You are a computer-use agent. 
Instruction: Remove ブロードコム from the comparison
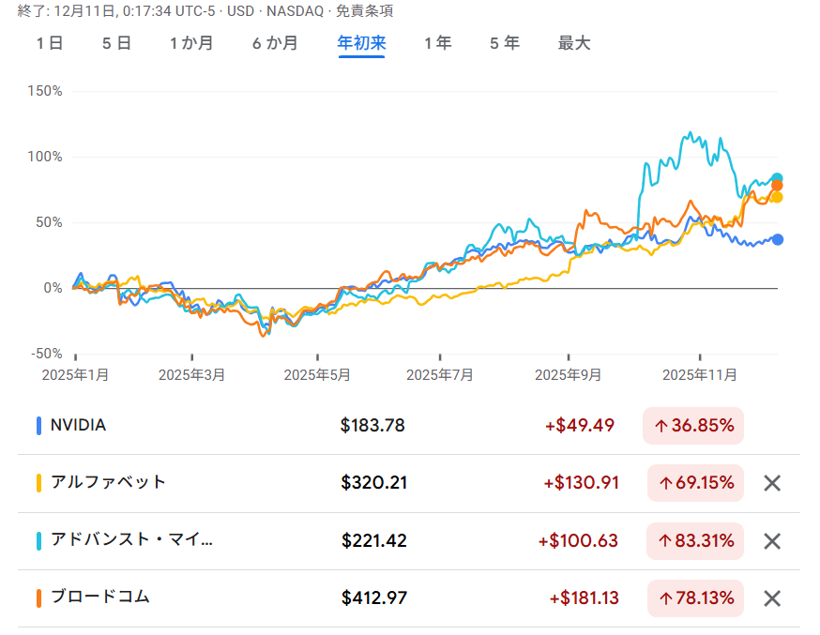pos(772,598)
